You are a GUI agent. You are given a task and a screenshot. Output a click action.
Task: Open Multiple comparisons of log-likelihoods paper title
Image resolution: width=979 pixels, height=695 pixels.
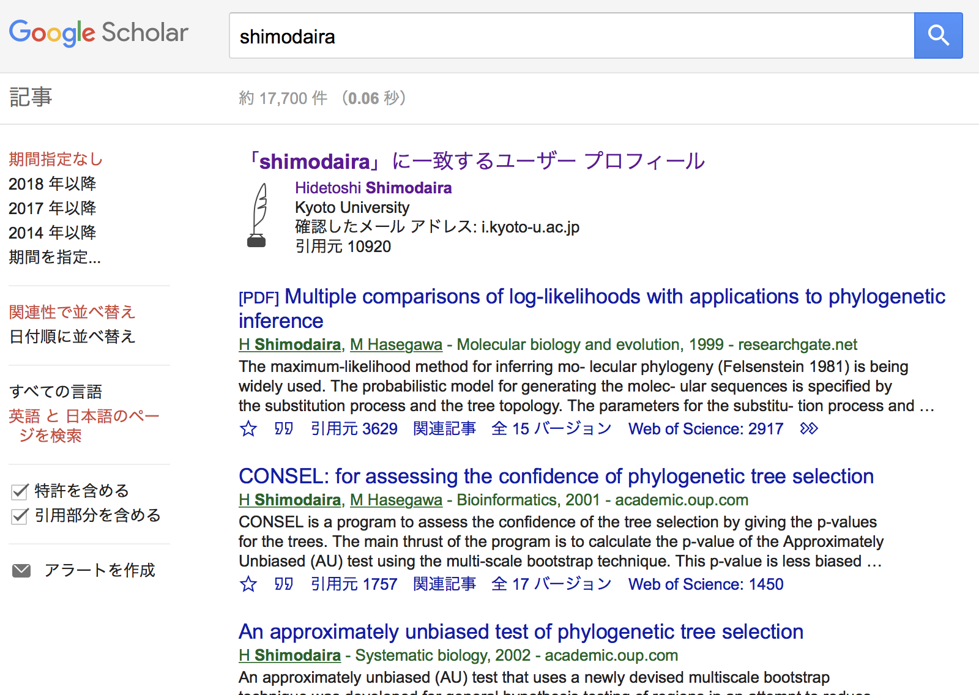[x=592, y=308]
